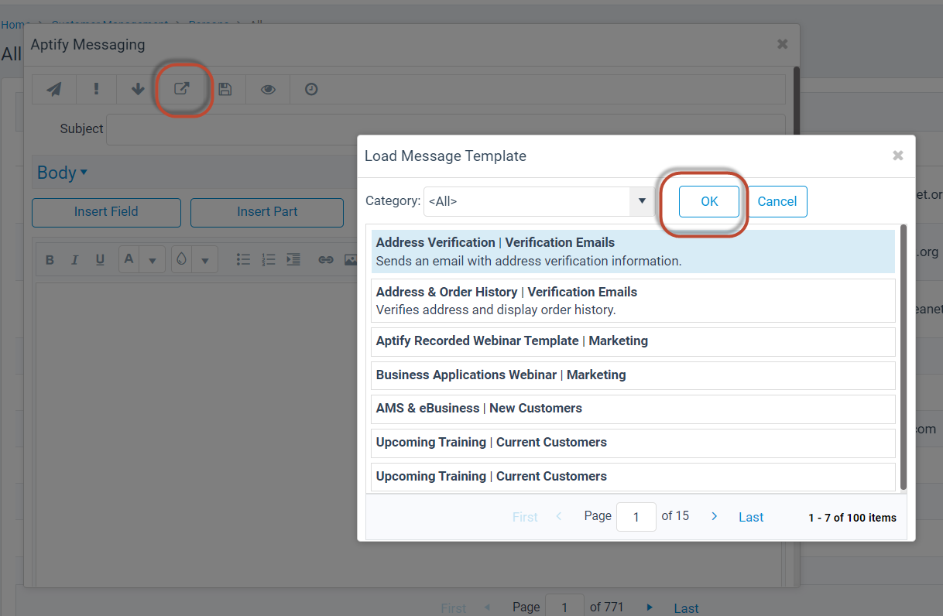Select Aptify Recorded Webinar Template

pyautogui.click(x=633, y=341)
